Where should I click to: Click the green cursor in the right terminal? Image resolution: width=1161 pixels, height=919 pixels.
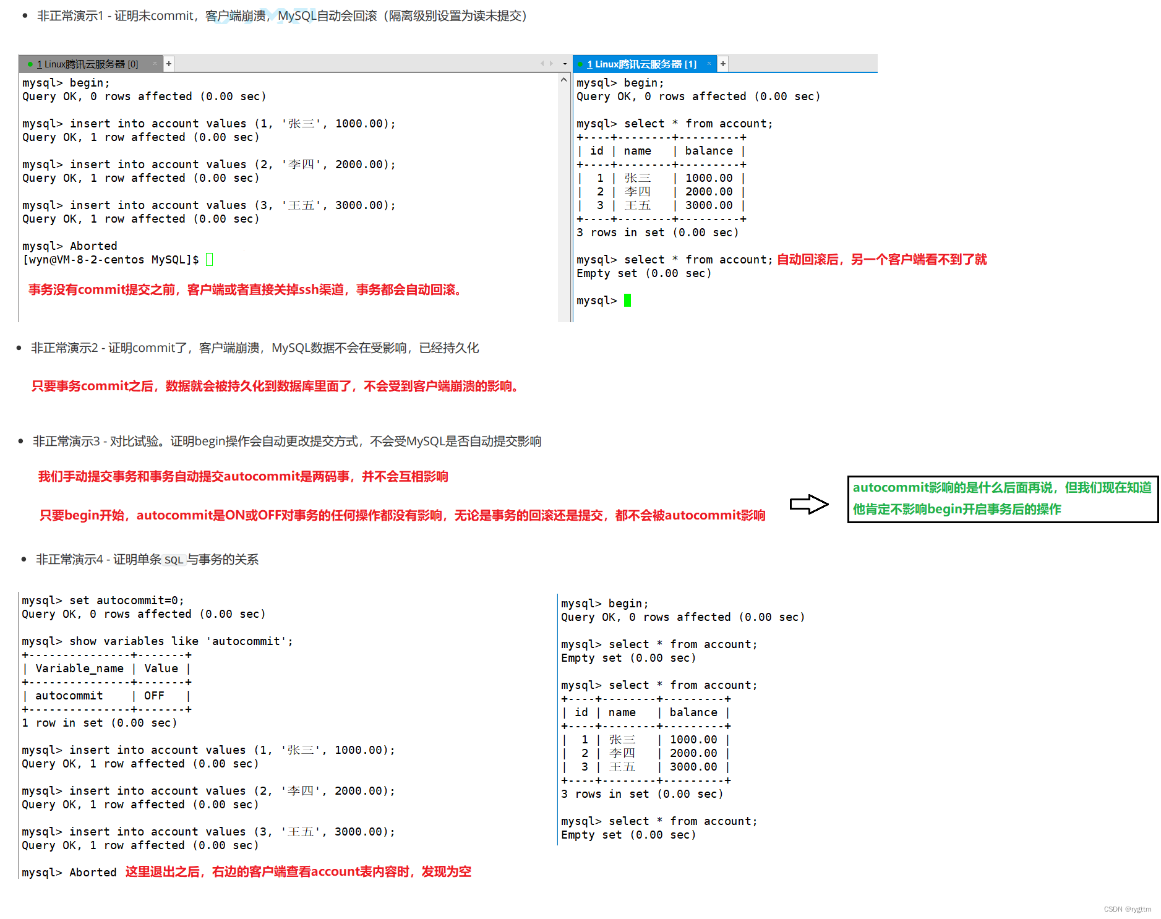tap(627, 301)
